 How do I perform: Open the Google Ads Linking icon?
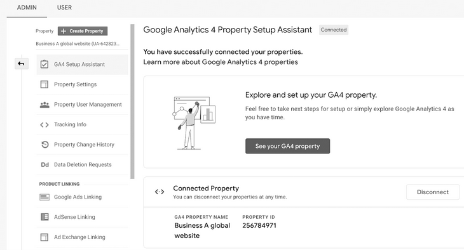coord(44,197)
